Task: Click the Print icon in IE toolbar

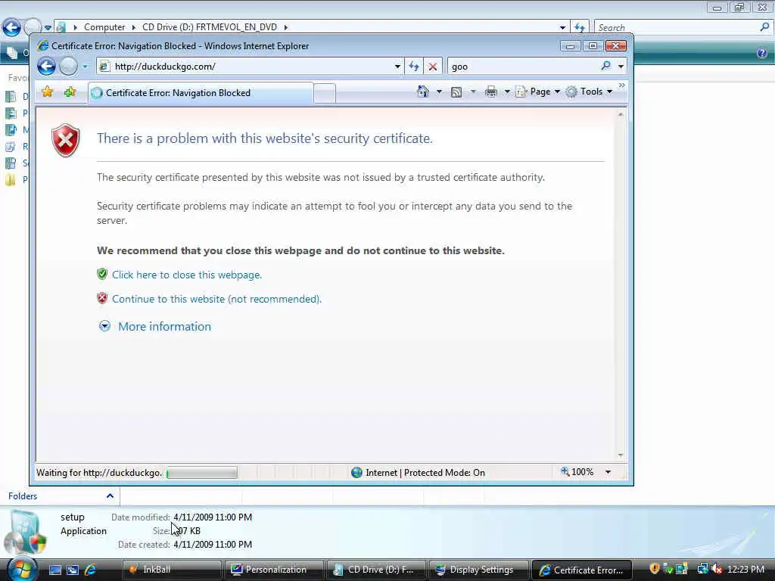Action: pos(490,92)
